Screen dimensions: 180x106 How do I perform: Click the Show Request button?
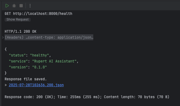coord(18,19)
